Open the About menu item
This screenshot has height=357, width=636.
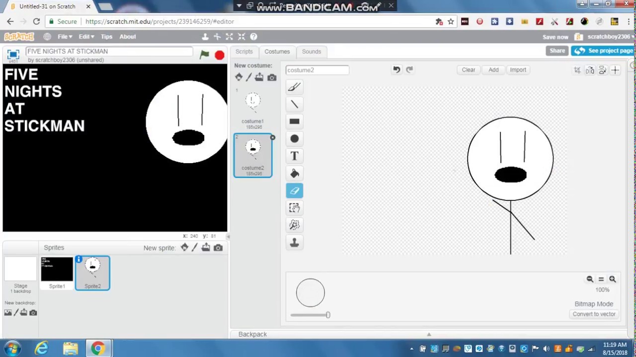127,37
